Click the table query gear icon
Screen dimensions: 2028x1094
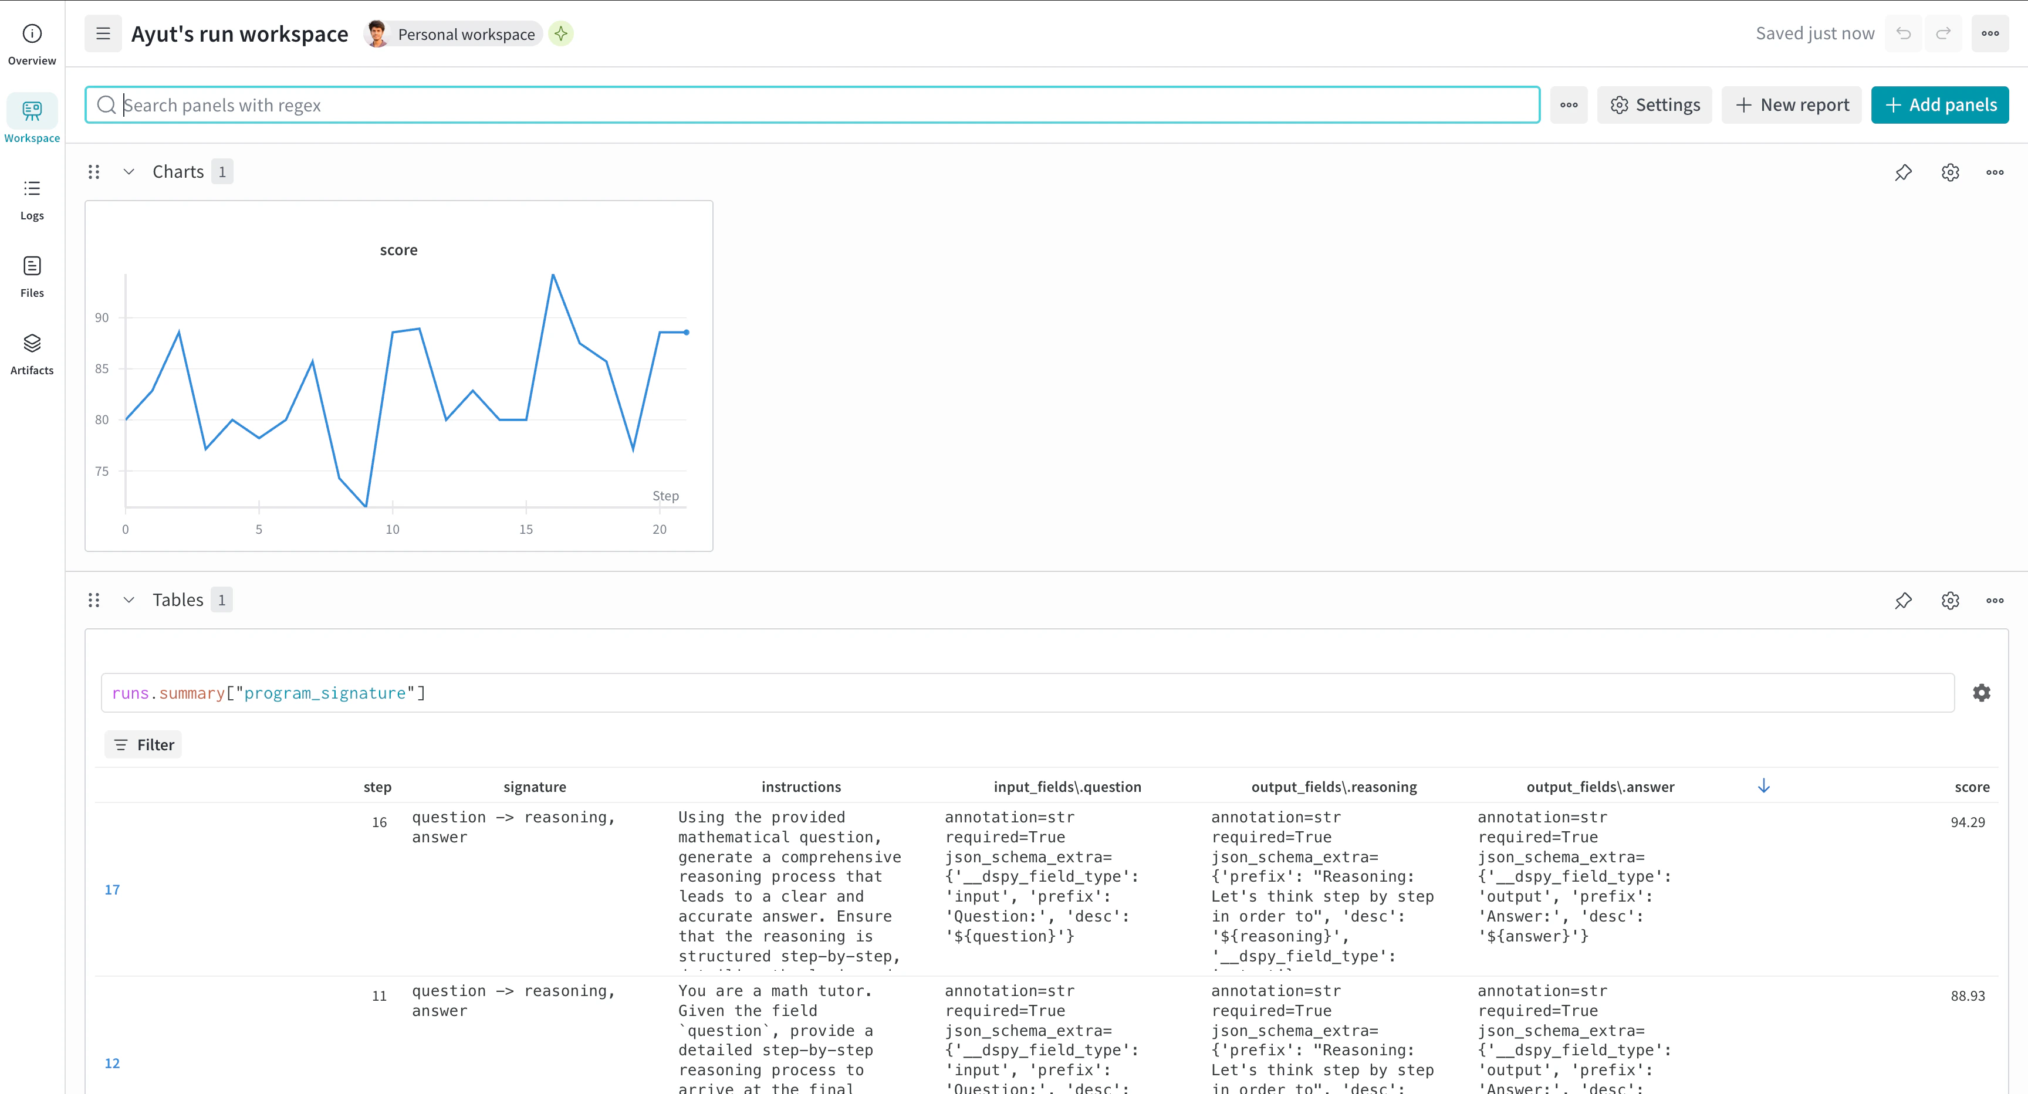(1981, 693)
